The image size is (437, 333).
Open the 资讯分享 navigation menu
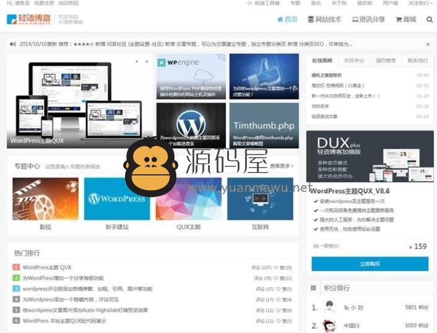pyautogui.click(x=368, y=20)
